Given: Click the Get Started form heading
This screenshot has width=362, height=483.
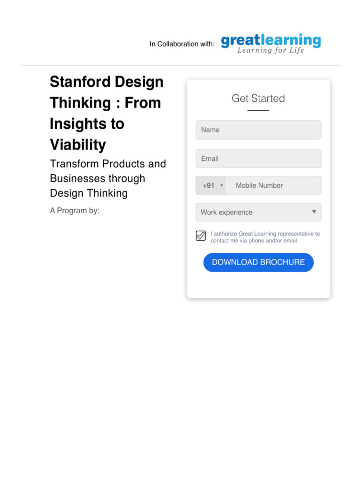Looking at the screenshot, I should pyautogui.click(x=258, y=99).
